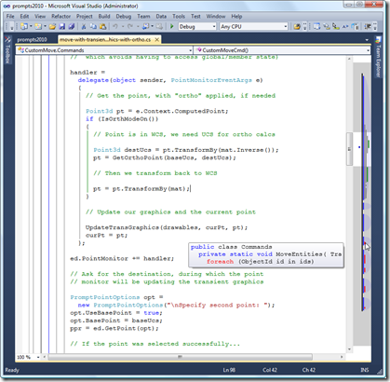
Task: Open the New Project dropdown arrow
Action: [x=31, y=27]
